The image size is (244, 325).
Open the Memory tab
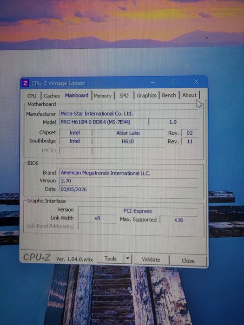pyautogui.click(x=103, y=96)
